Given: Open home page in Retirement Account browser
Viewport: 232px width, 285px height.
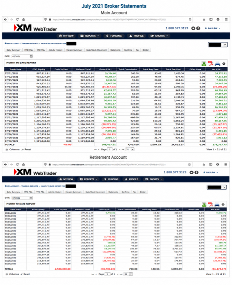Looking at the screenshot, I should (23, 165).
